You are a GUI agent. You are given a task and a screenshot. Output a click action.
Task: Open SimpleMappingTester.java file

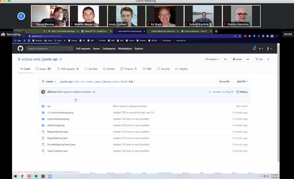(x=61, y=144)
